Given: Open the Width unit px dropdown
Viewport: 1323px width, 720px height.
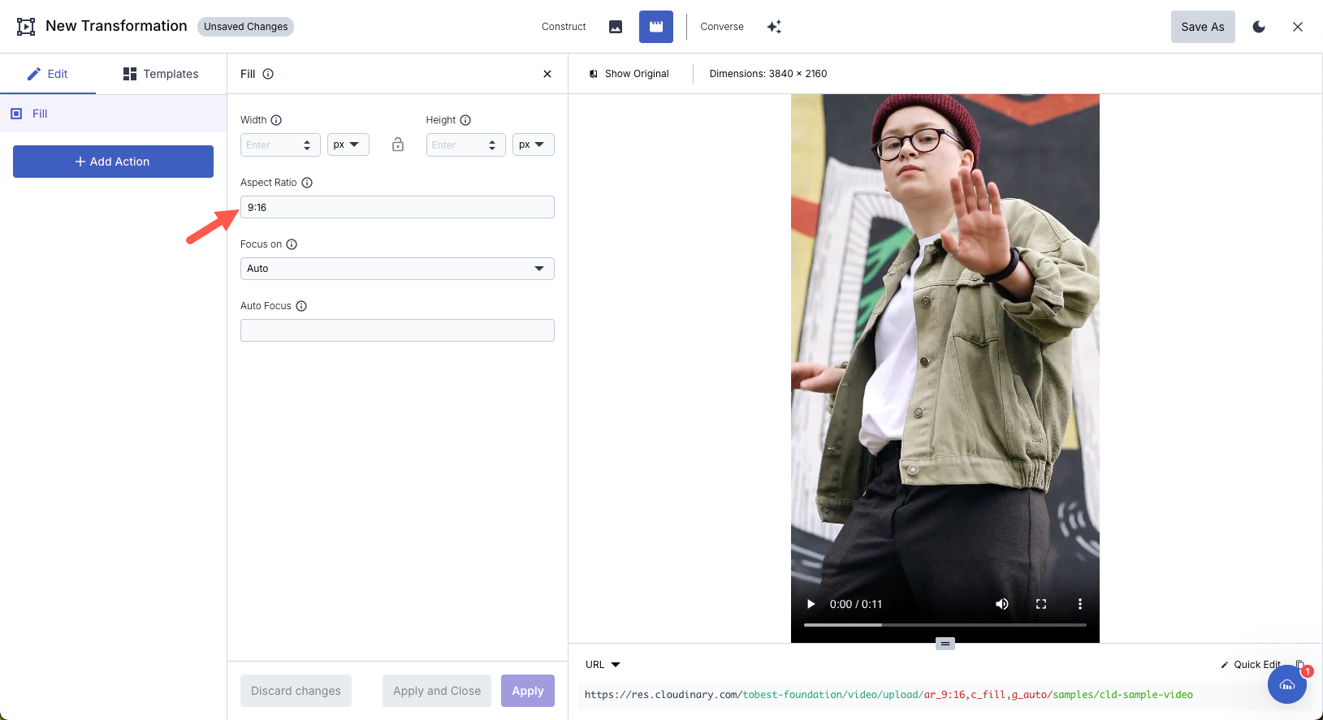Looking at the screenshot, I should point(348,144).
